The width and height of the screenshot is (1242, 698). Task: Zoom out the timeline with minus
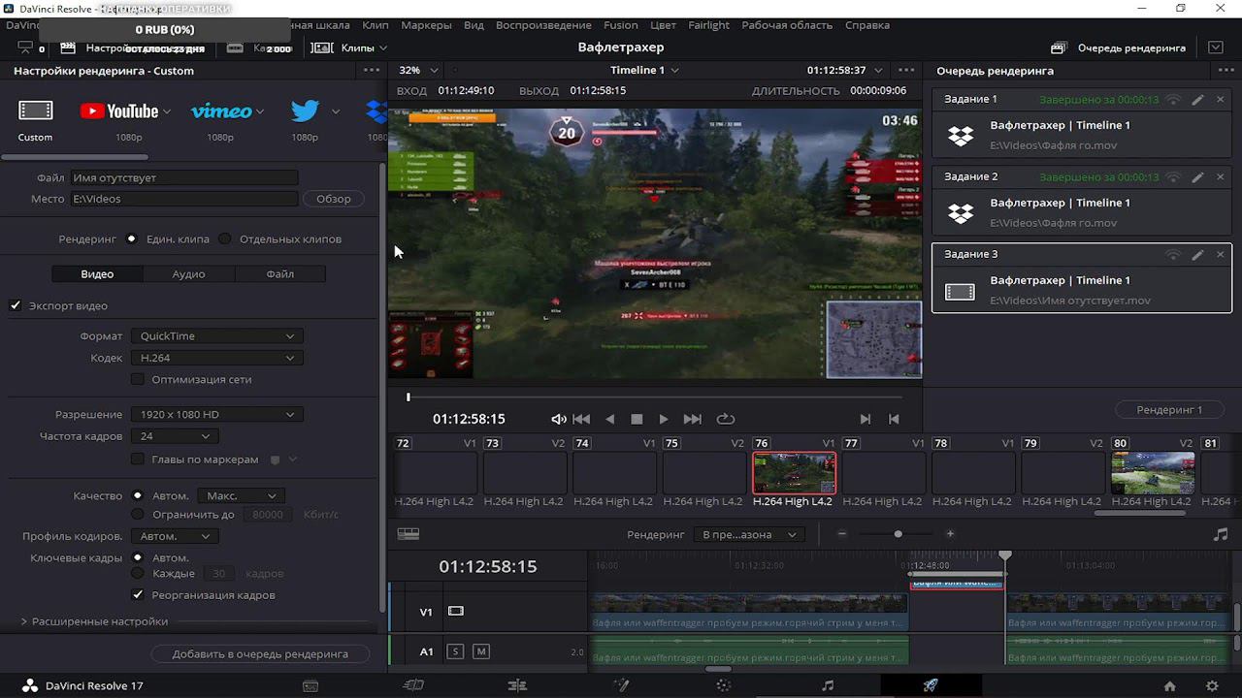pyautogui.click(x=842, y=534)
